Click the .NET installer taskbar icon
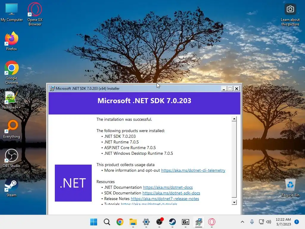 199,222
